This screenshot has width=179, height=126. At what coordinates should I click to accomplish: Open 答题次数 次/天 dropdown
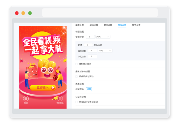103,37
